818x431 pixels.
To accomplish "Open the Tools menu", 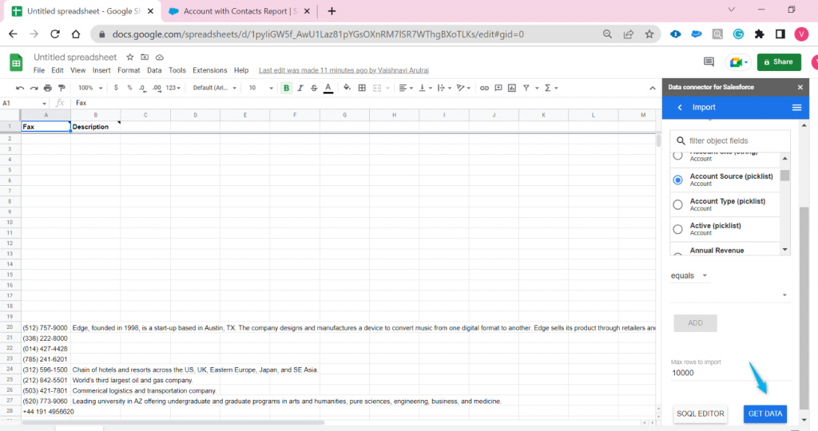I will coord(177,70).
